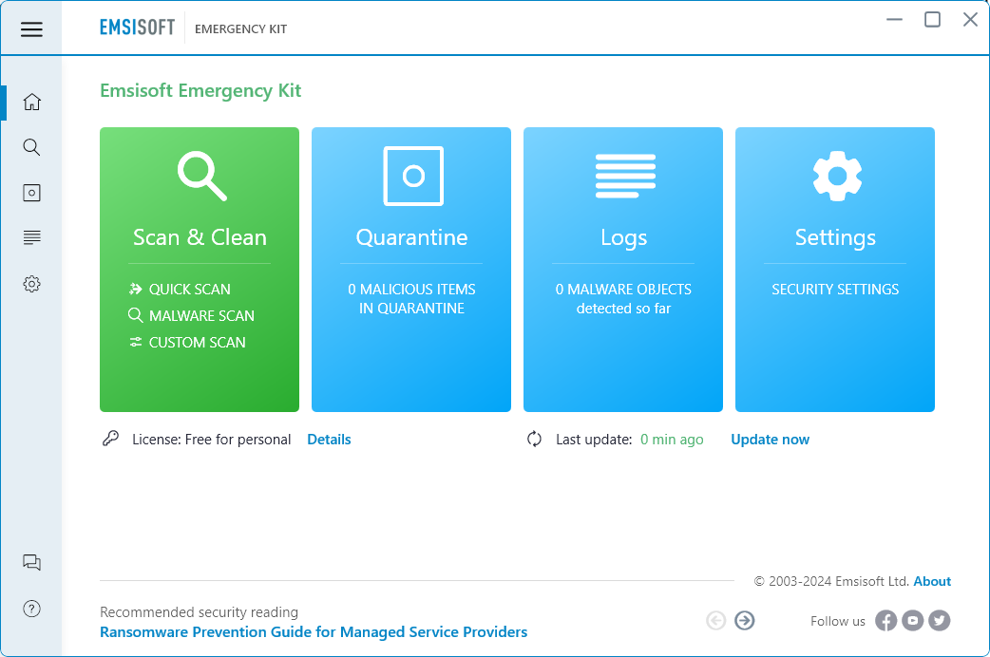Viewport: 990px width, 657px height.
Task: Click 'Recommended security reading' label
Action: coord(199,612)
